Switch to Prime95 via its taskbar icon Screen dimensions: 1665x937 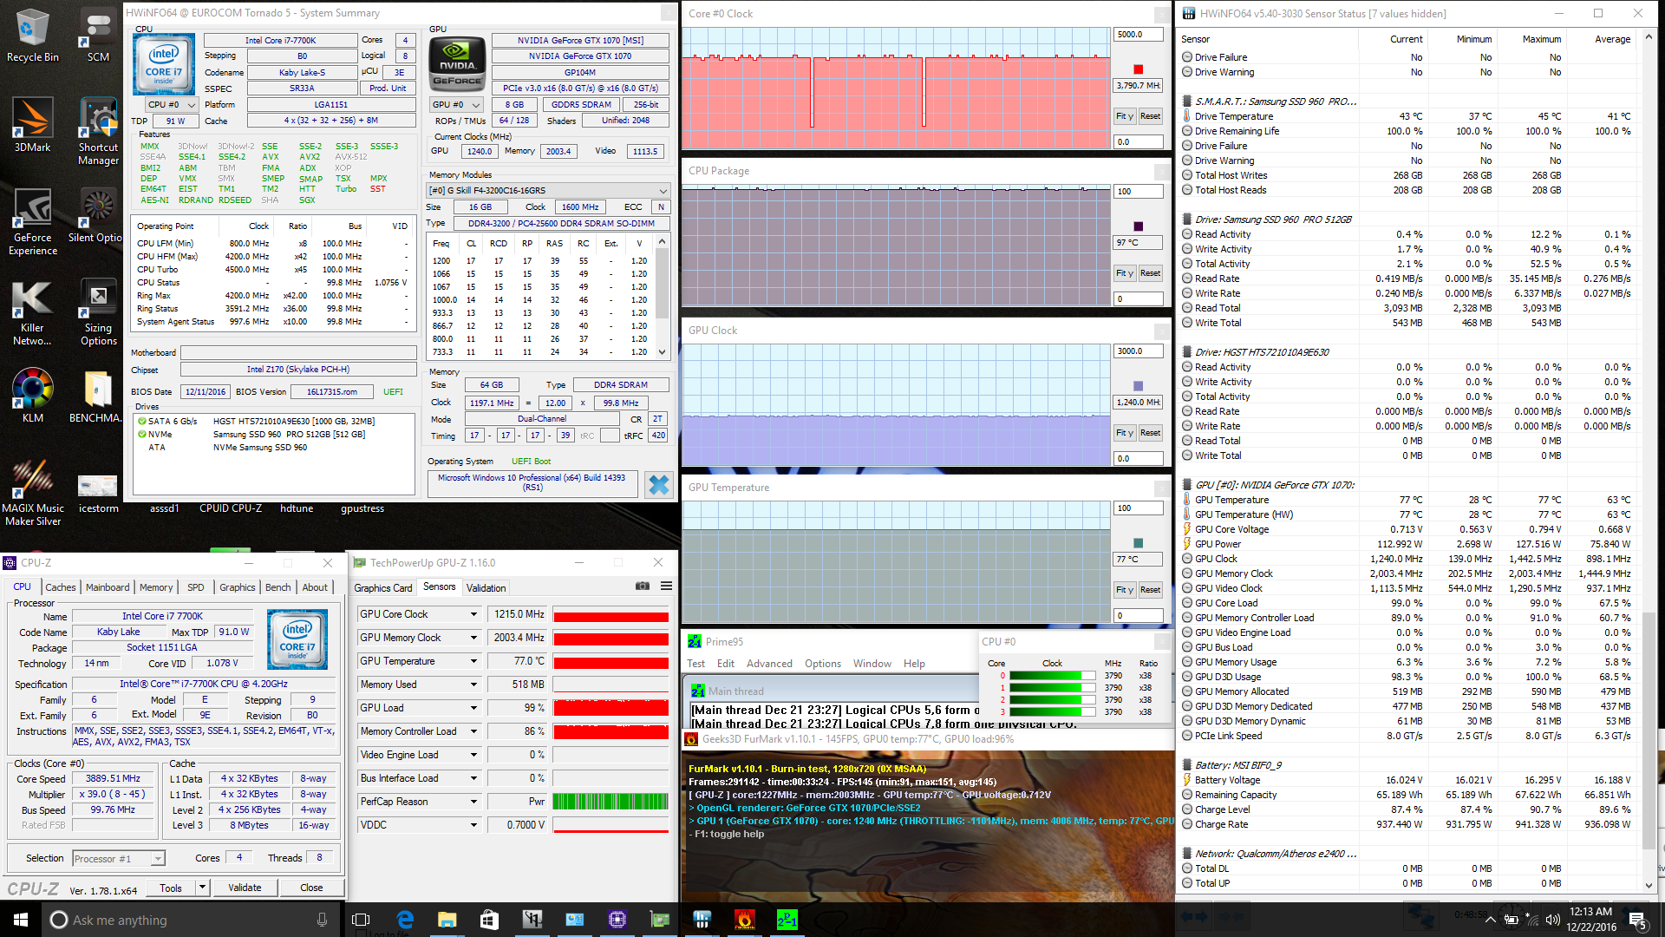pos(787,920)
